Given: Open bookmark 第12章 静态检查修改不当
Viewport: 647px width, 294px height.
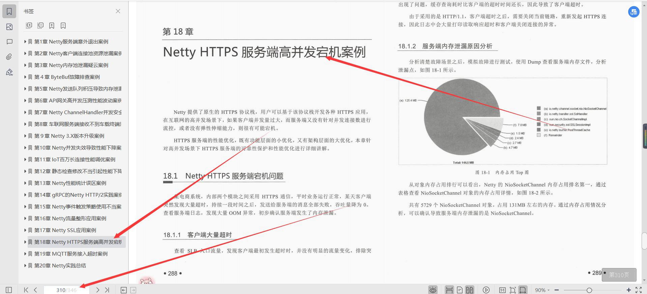Looking at the screenshot, I should (x=78, y=171).
